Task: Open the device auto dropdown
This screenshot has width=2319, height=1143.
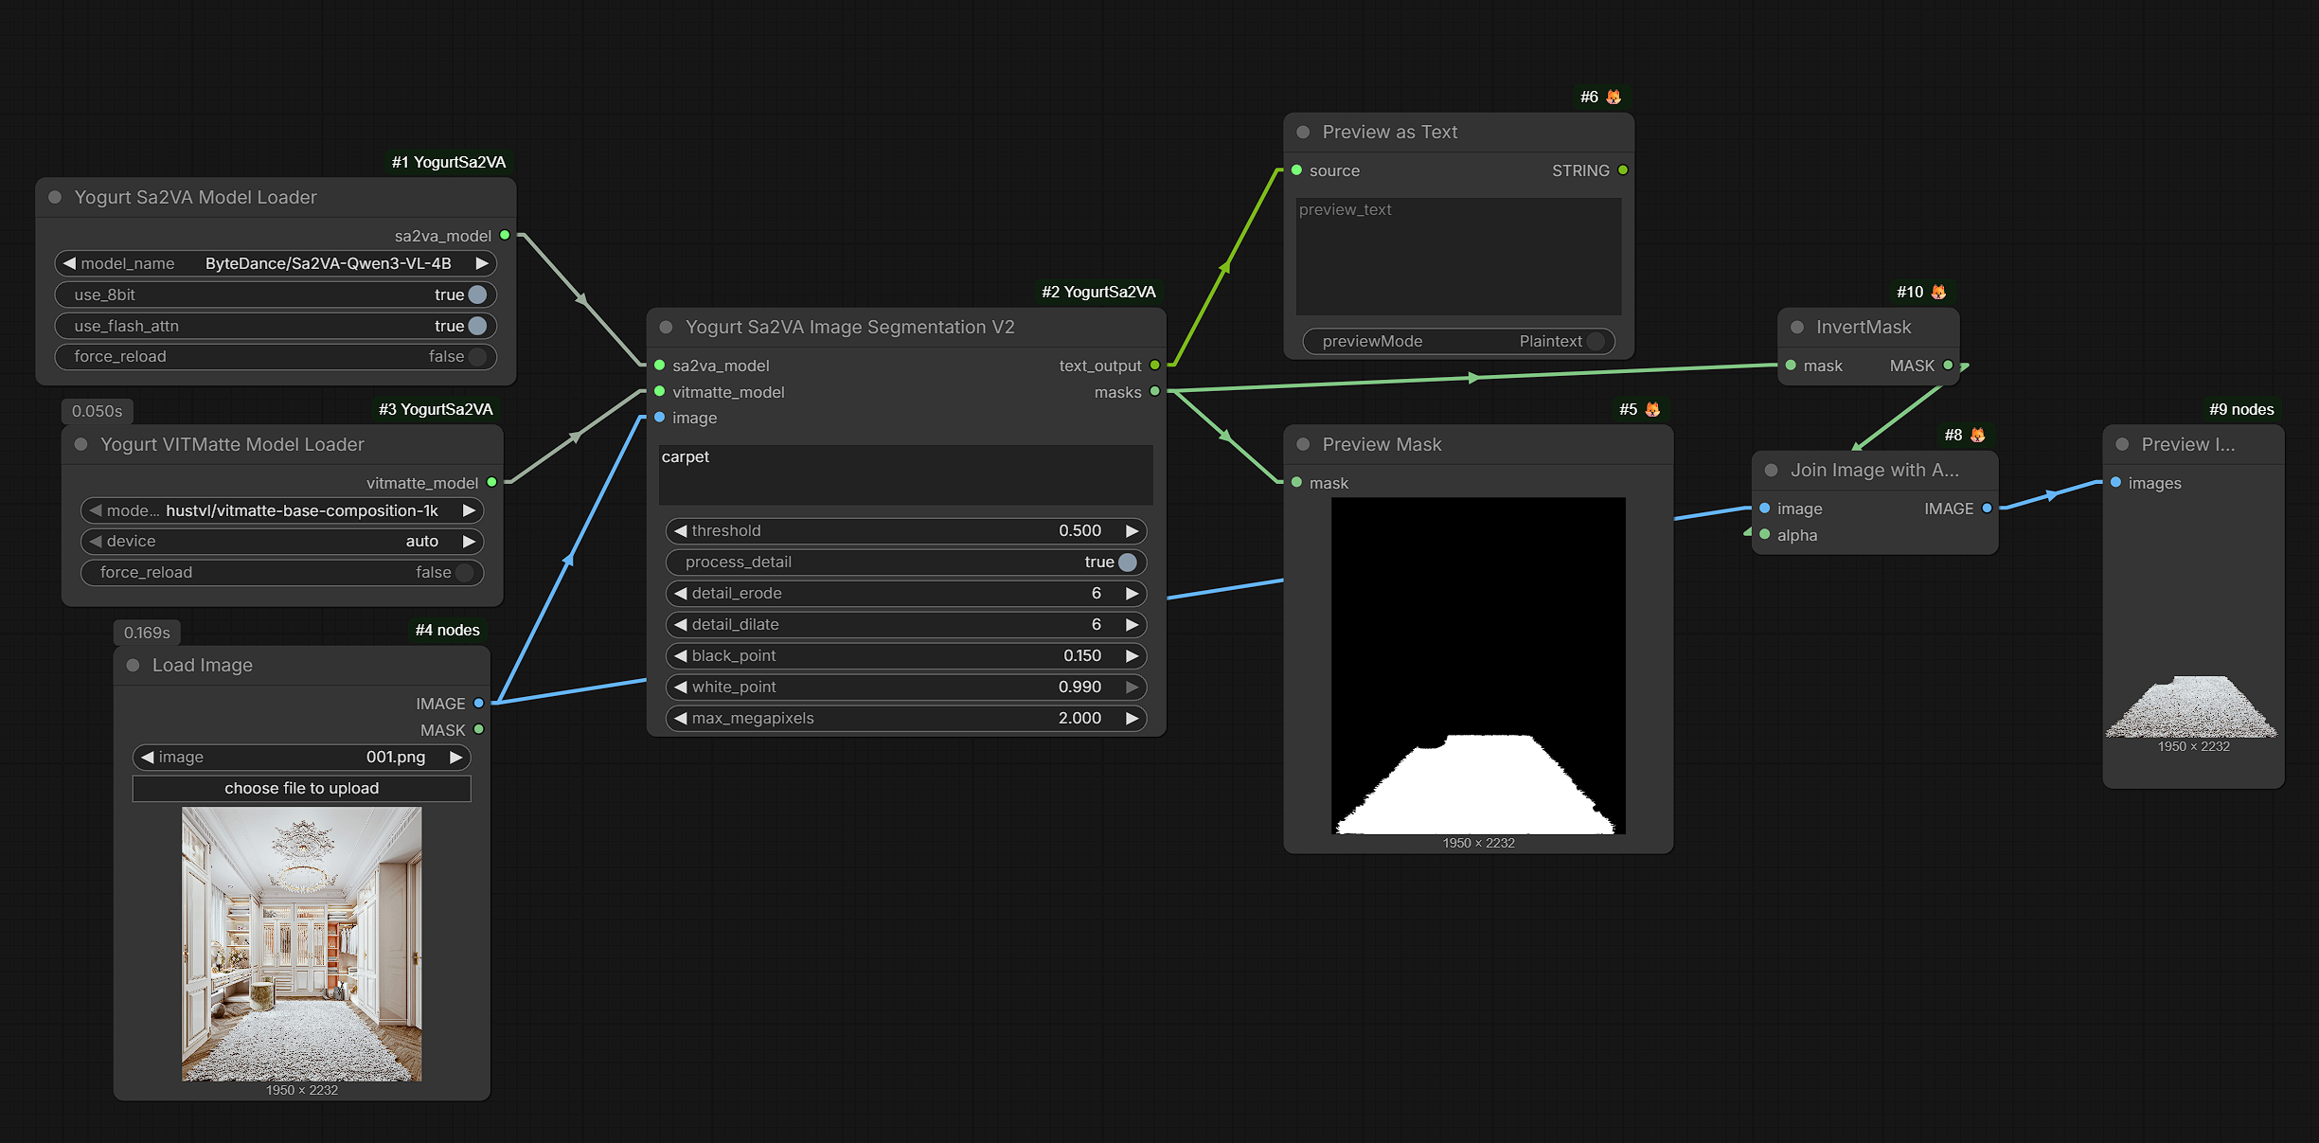Action: (282, 541)
